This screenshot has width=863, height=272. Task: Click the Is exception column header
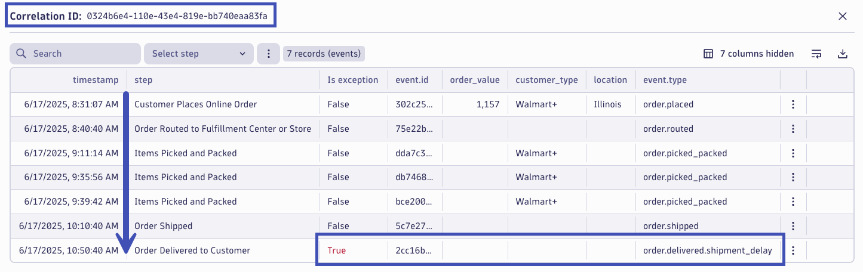tap(353, 79)
